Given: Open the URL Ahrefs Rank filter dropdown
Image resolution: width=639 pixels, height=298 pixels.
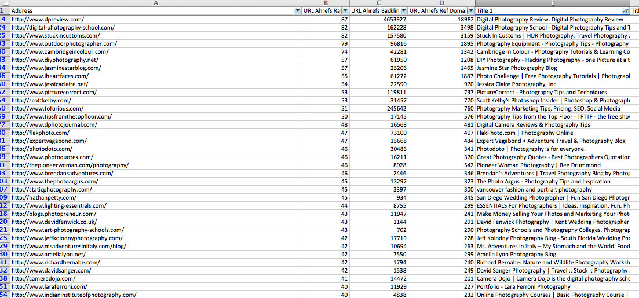Looking at the screenshot, I should tap(345, 11).
